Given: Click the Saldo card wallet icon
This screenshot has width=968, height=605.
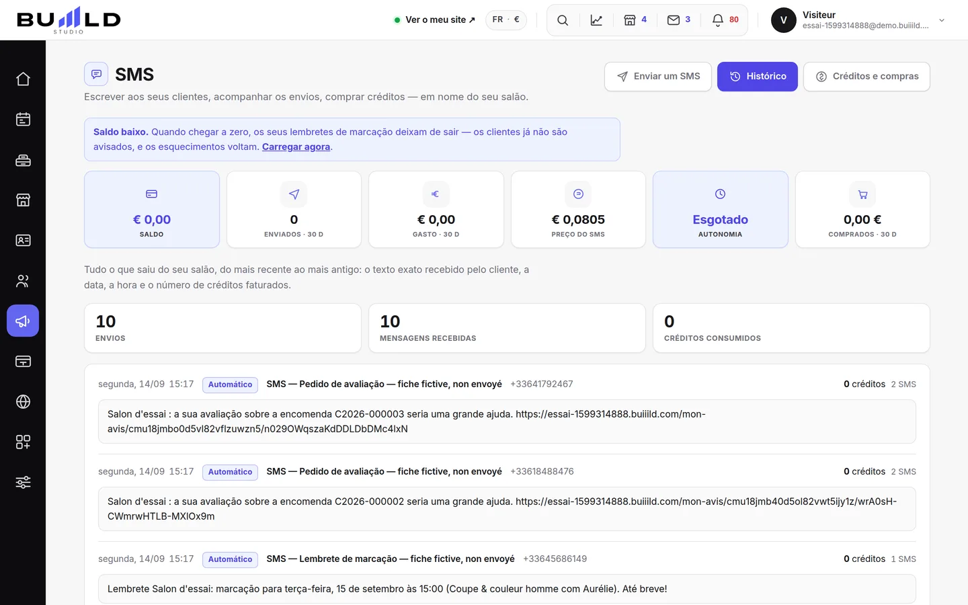Looking at the screenshot, I should coord(152,194).
